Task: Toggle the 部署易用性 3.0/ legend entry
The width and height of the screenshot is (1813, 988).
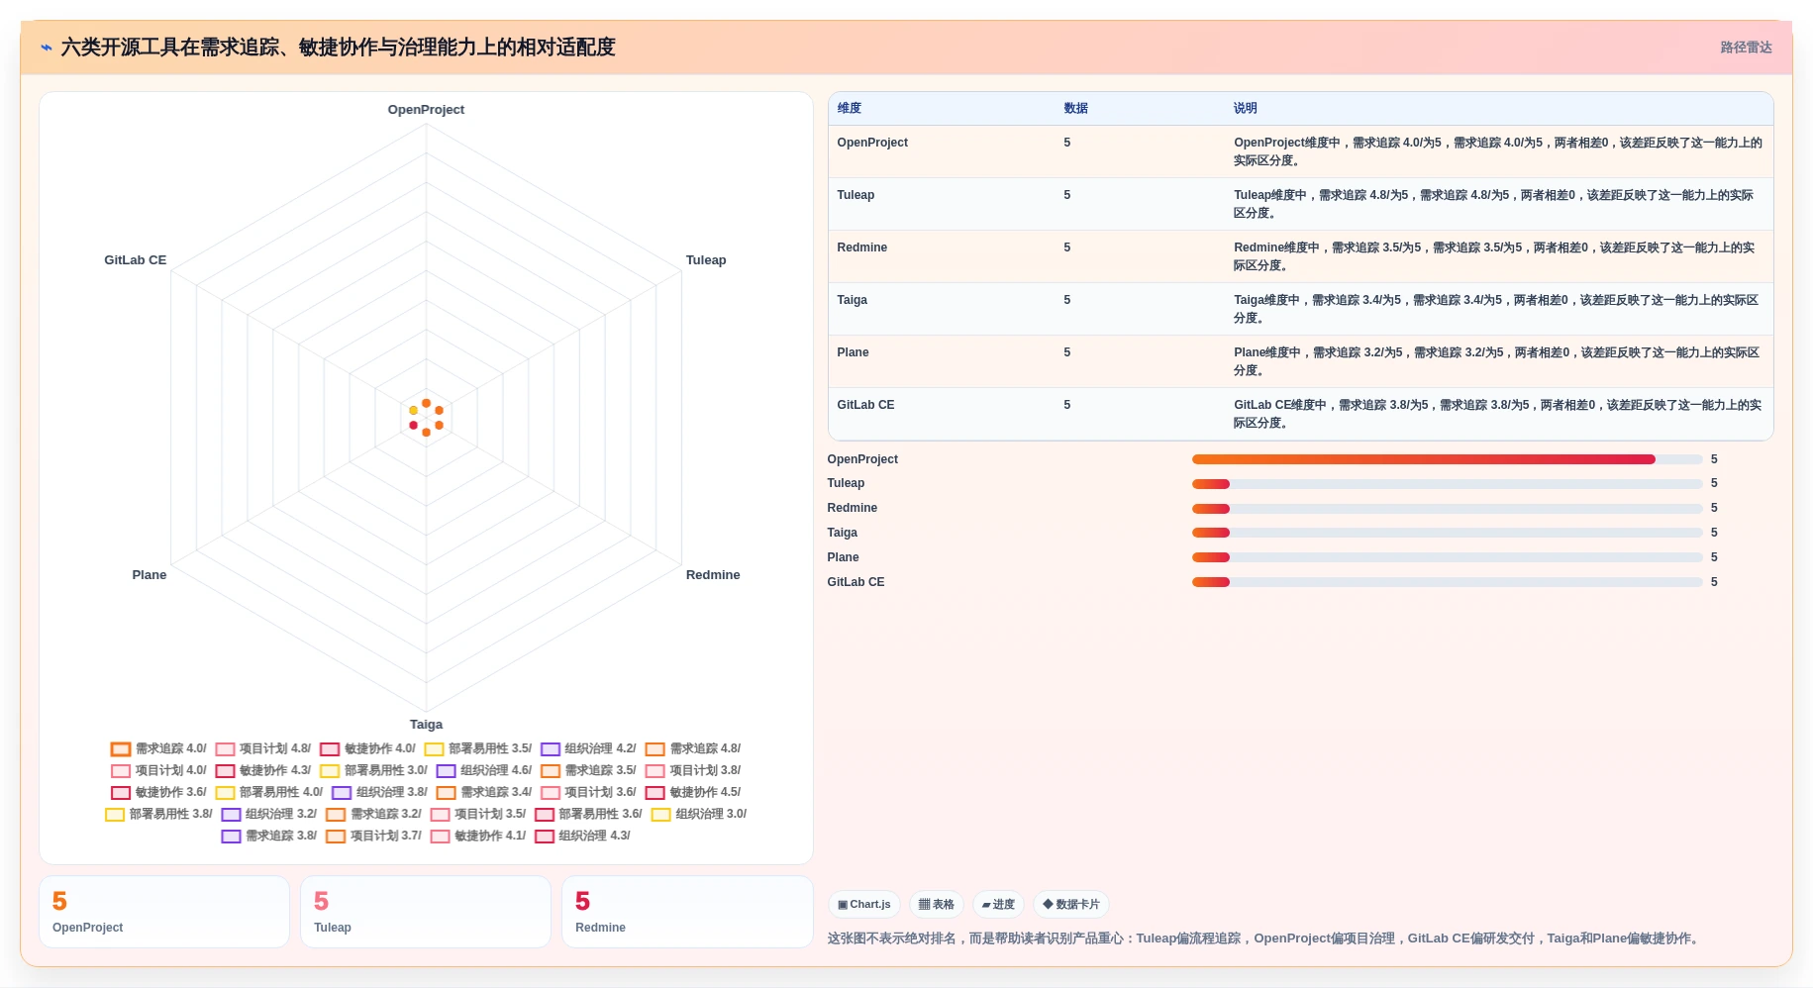Action: coord(374,771)
